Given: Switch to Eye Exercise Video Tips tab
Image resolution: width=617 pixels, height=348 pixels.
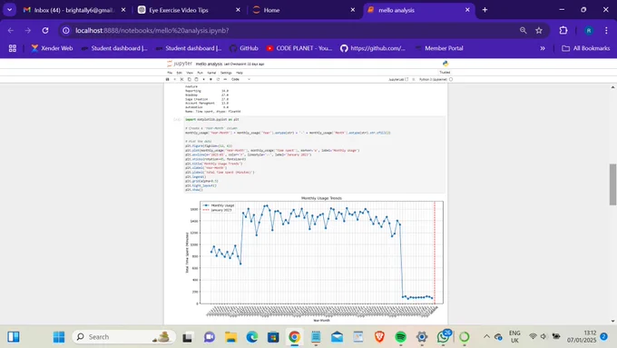Looking at the screenshot, I should 189,10.
